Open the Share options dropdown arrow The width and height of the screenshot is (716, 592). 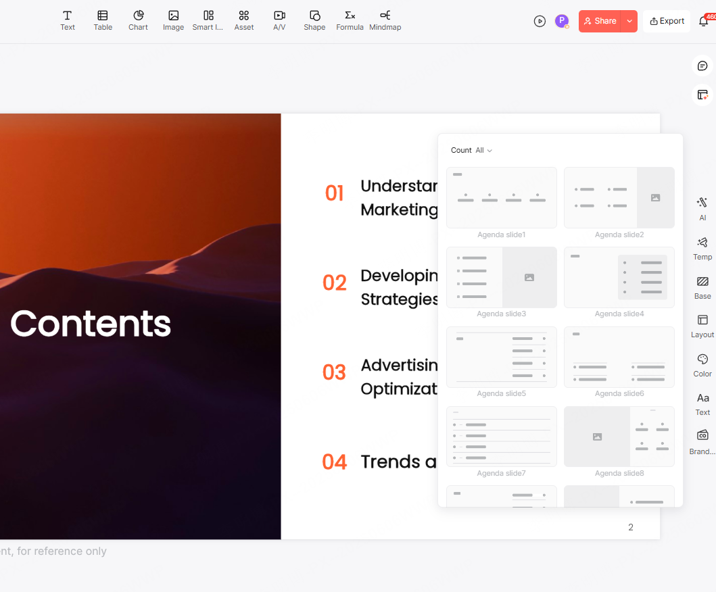coord(629,21)
